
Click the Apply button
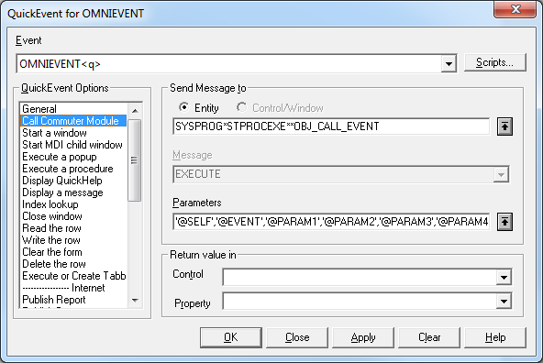(363, 337)
